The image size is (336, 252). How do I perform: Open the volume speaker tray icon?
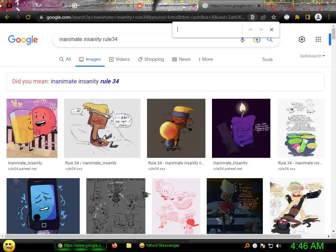pos(279,246)
